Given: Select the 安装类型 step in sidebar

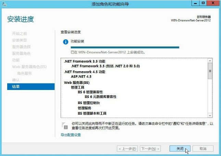Looking at the screenshot, I should (x=20, y=40).
